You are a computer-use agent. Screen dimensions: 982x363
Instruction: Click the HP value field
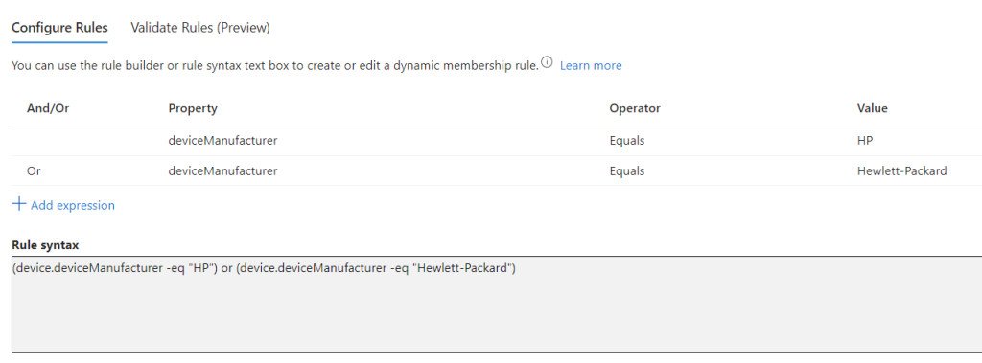[x=865, y=141]
